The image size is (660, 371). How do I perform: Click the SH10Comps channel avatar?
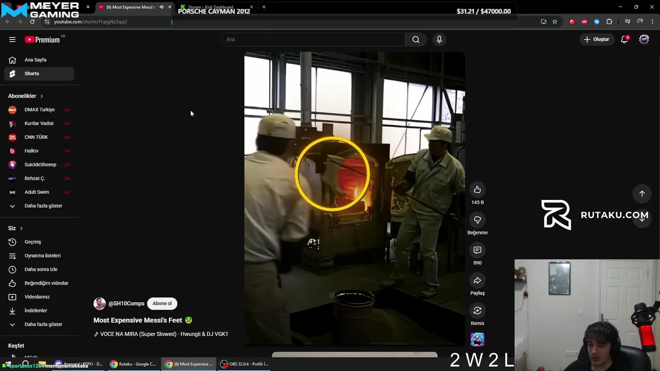tap(100, 303)
